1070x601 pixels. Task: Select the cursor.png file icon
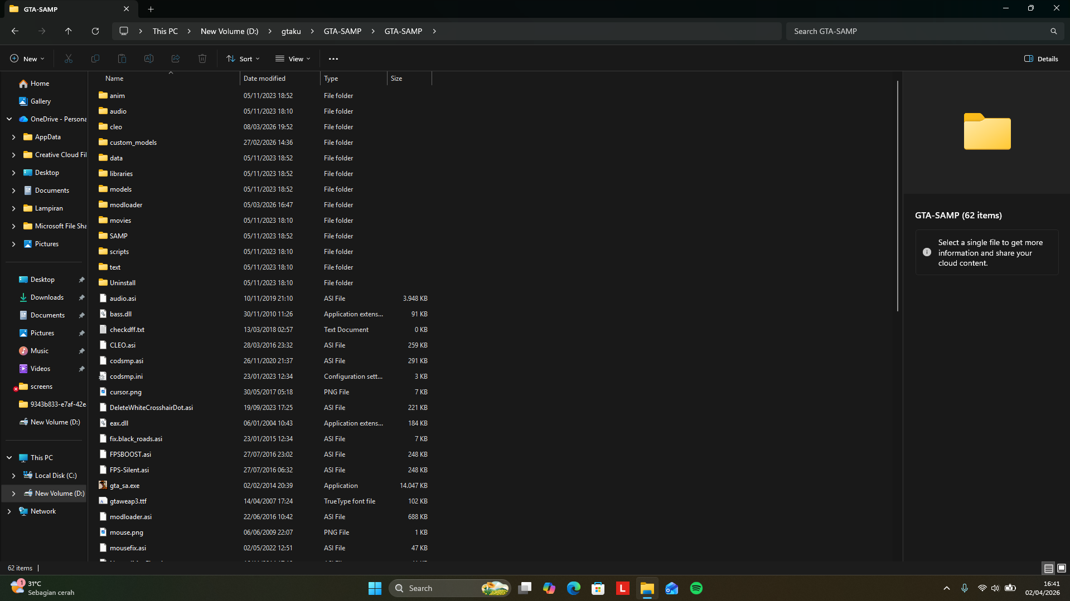[103, 392]
